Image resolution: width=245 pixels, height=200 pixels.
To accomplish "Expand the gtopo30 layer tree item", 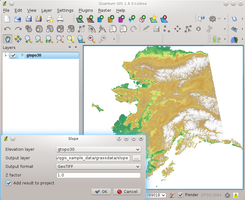I will [x=5, y=55].
